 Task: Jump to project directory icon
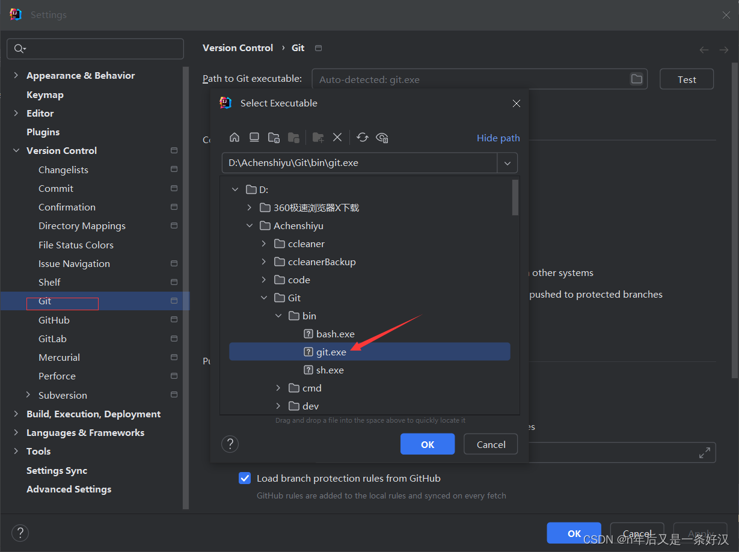coord(274,138)
